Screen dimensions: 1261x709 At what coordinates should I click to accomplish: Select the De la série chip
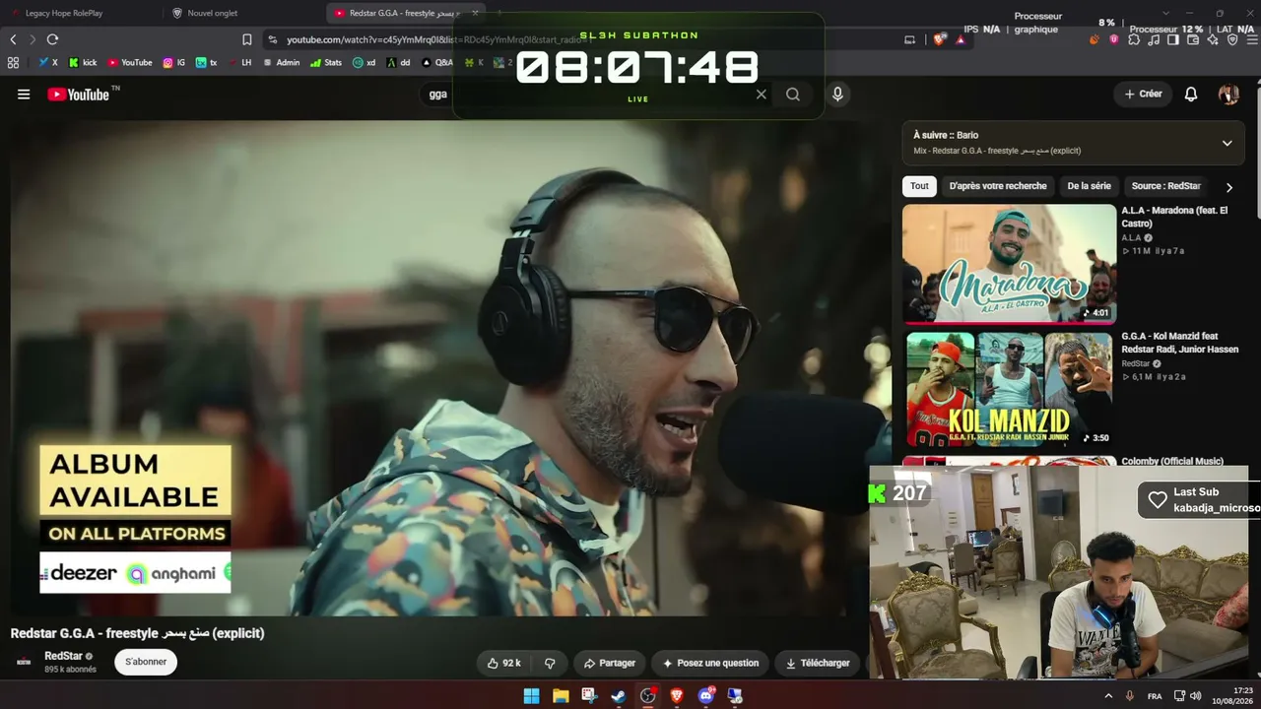point(1089,186)
